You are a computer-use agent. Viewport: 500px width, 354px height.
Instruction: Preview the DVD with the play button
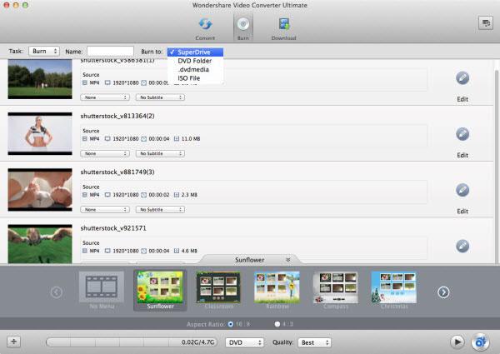point(457,342)
